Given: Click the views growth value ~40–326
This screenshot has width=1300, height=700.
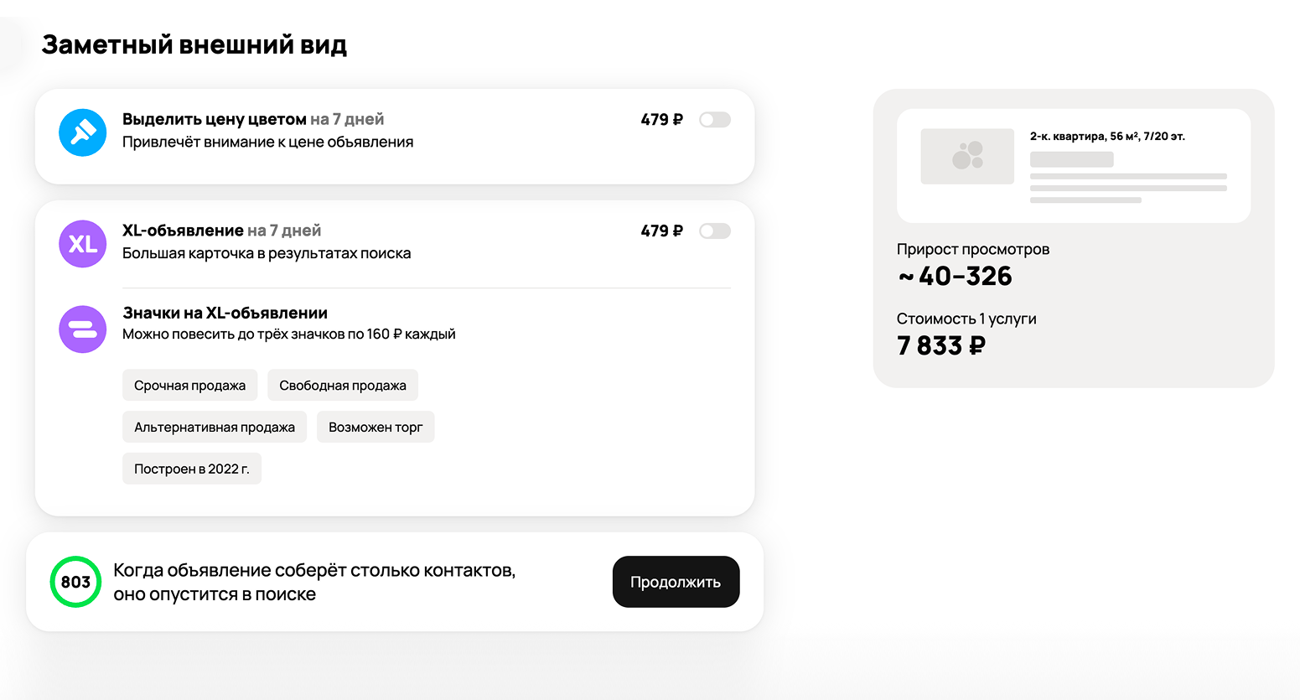Looking at the screenshot, I should (955, 276).
